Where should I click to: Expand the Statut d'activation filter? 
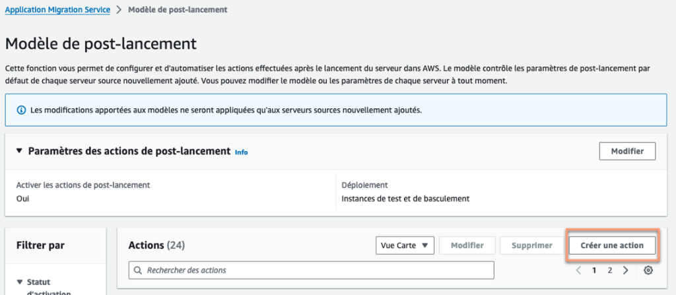coord(20,282)
